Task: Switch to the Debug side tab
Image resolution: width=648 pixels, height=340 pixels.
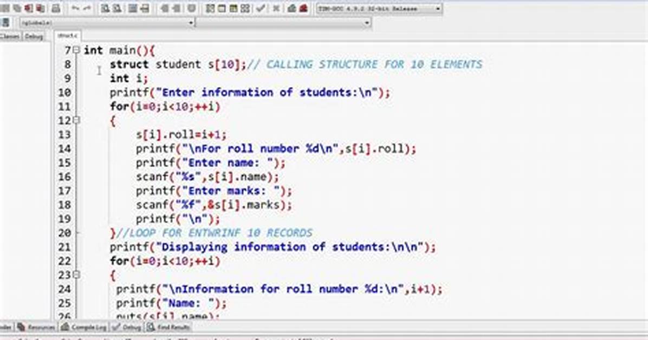Action: pyautogui.click(x=34, y=36)
